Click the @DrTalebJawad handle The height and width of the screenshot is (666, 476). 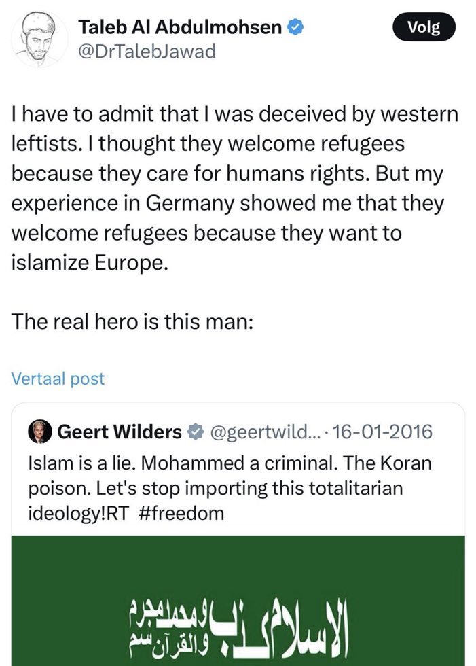coord(147,51)
